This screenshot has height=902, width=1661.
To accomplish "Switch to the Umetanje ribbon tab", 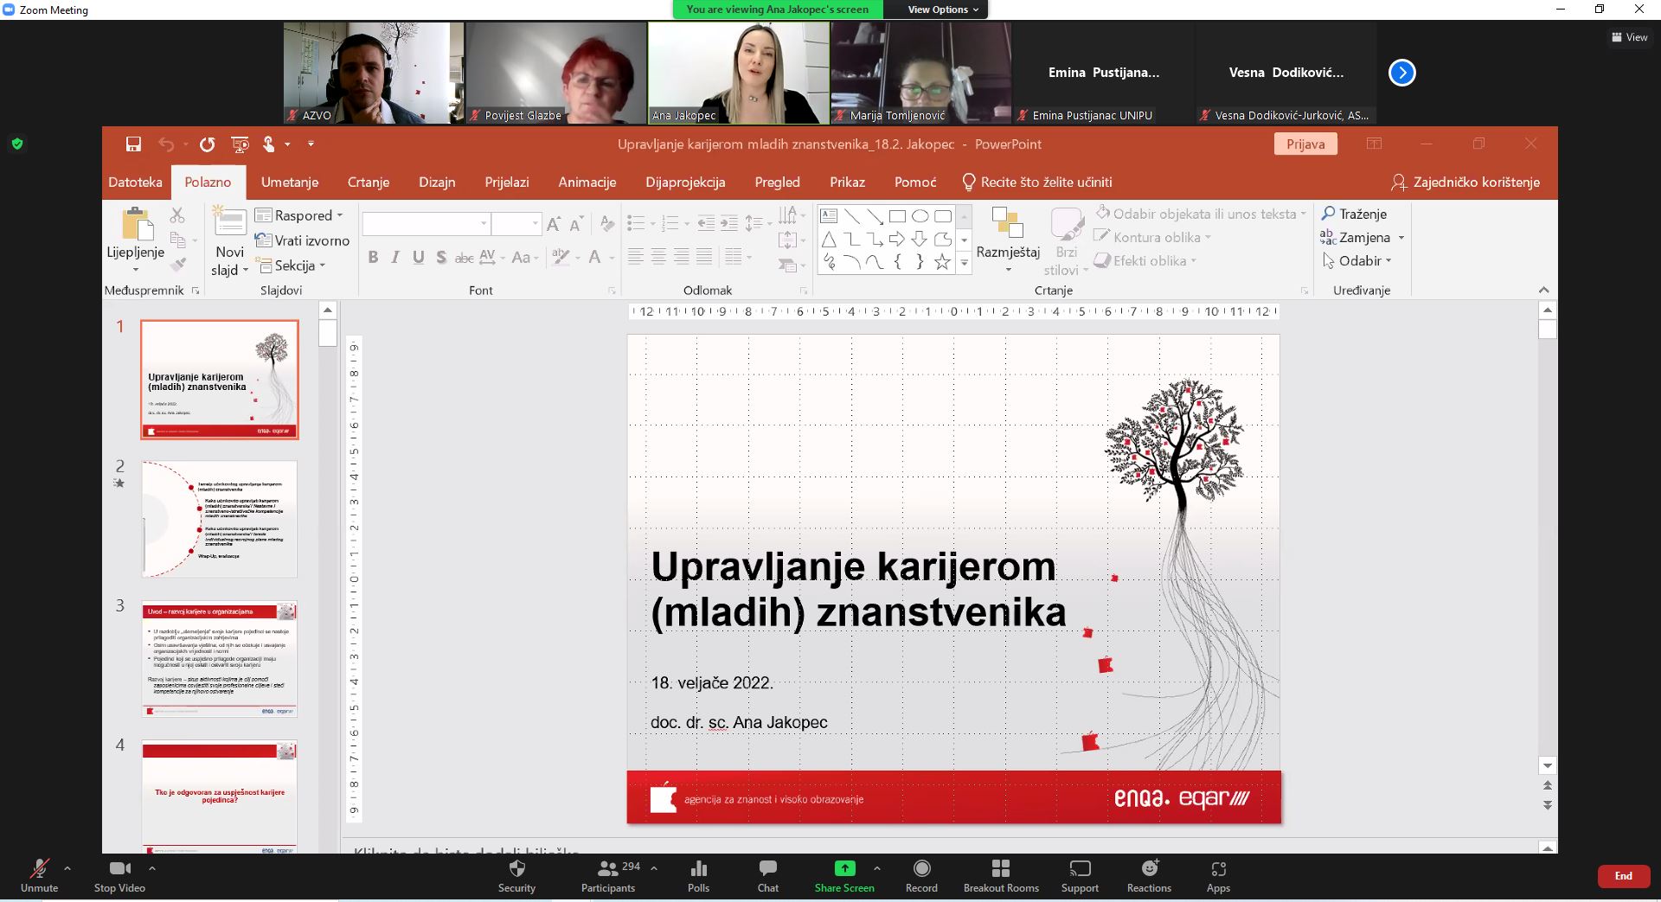I will (x=290, y=182).
